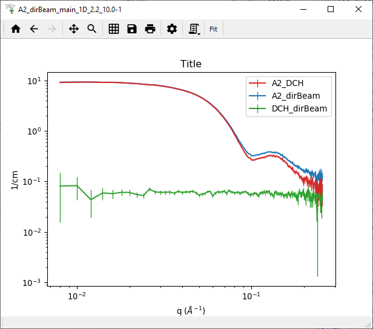This screenshot has width=373, height=329.
Task: Print the plot using printer icon
Action: pos(150,29)
